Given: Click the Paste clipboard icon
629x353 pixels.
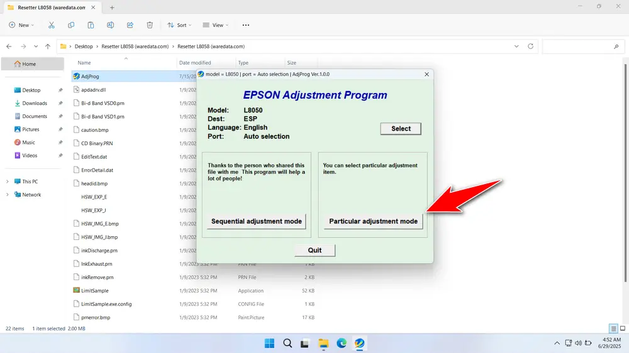Looking at the screenshot, I should [91, 25].
